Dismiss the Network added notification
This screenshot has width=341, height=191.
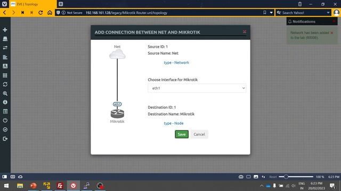332,33
